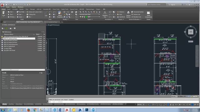Click the Match Properties tool
Image resolution: width=200 pixels, height=112 pixels.
pyautogui.click(x=60, y=14)
